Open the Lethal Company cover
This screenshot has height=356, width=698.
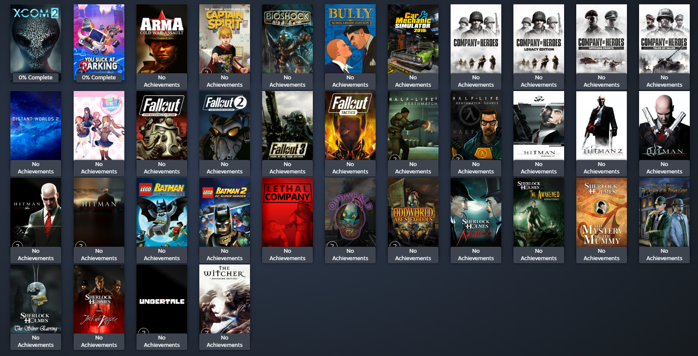(287, 212)
